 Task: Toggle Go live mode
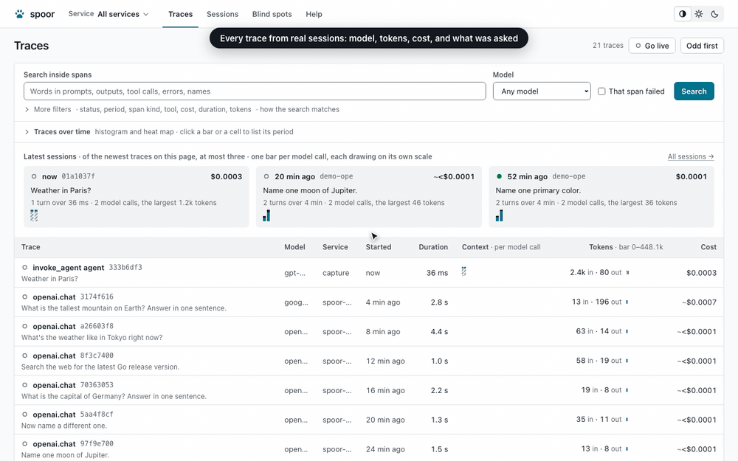[x=652, y=46]
